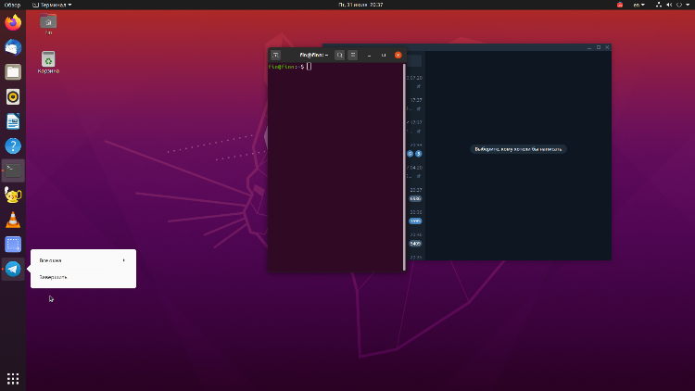
Task: Launch VLC media player from dock
Action: click(x=13, y=220)
